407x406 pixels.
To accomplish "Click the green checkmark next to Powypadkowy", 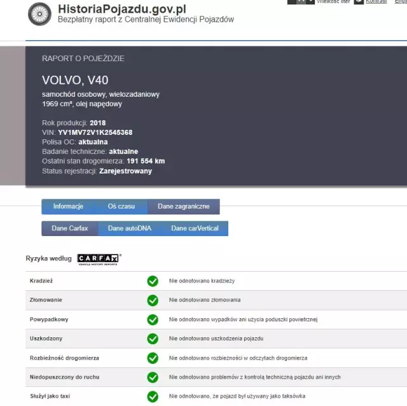I will point(153,319).
